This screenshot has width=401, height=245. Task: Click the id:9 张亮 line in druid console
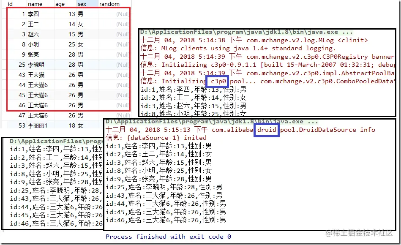(x=159, y=179)
